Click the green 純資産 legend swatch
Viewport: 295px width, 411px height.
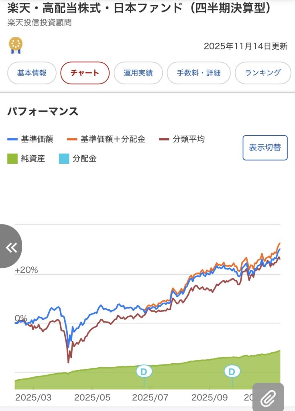click(12, 159)
